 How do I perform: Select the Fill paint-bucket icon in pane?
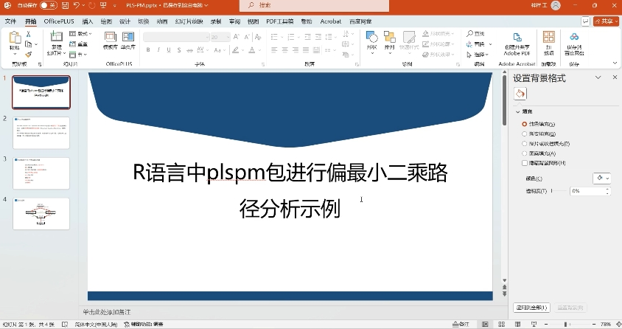pos(520,94)
